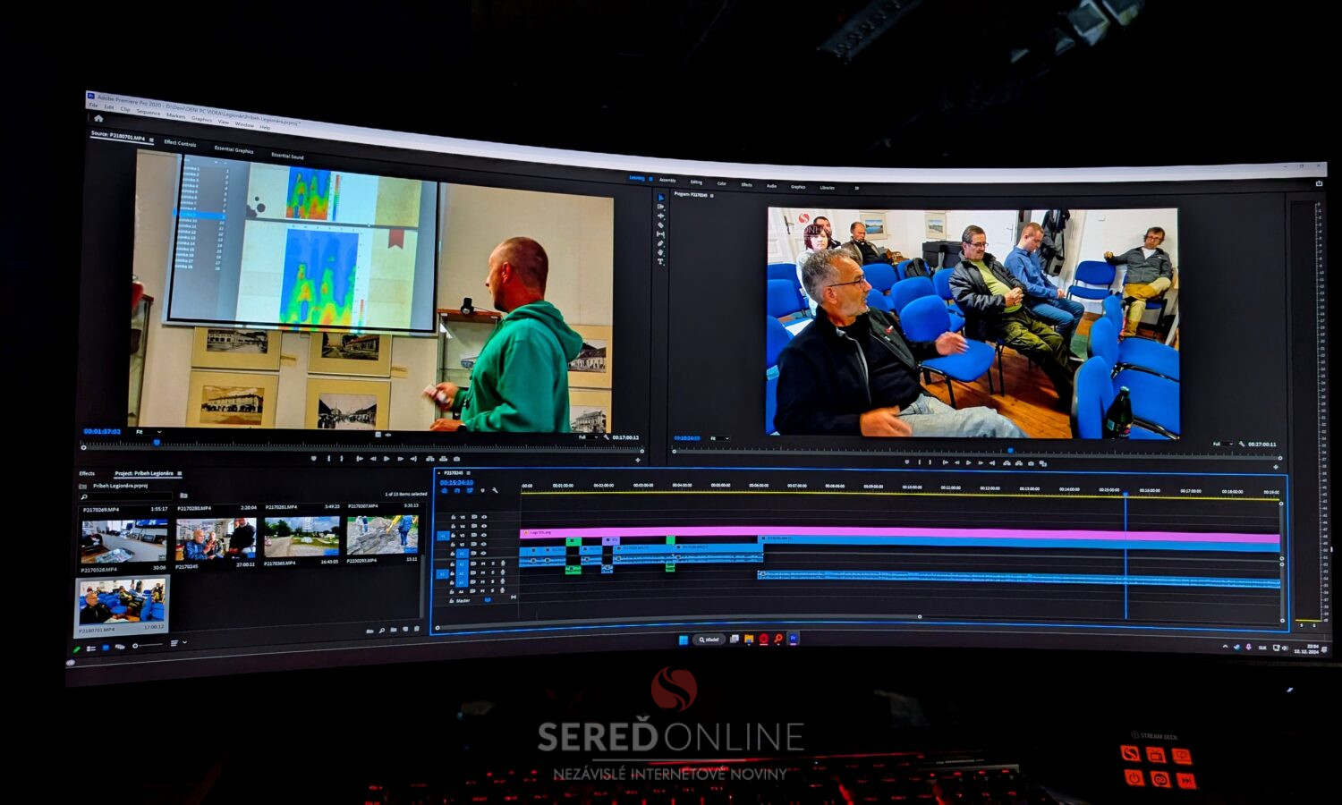This screenshot has width=1342, height=805.
Task: Open Comparison View in Program monitor
Action: pos(1043,463)
